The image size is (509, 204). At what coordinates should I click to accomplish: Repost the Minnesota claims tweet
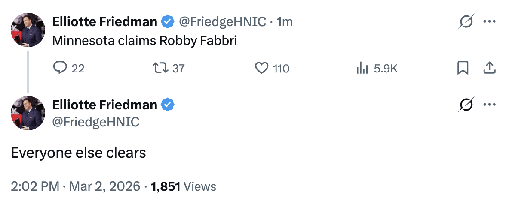tap(158, 68)
